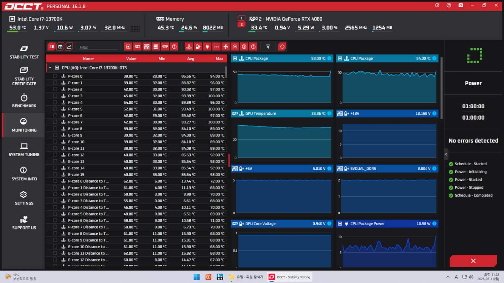Click the funnel filter icon
Screen dimensions: 504x283
268,47
